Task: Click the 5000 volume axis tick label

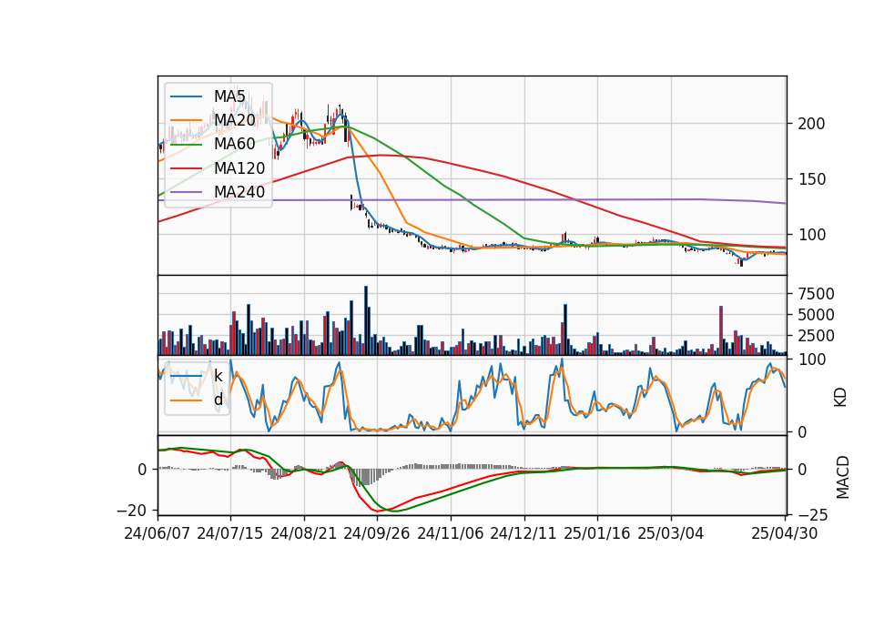Action: (816, 315)
